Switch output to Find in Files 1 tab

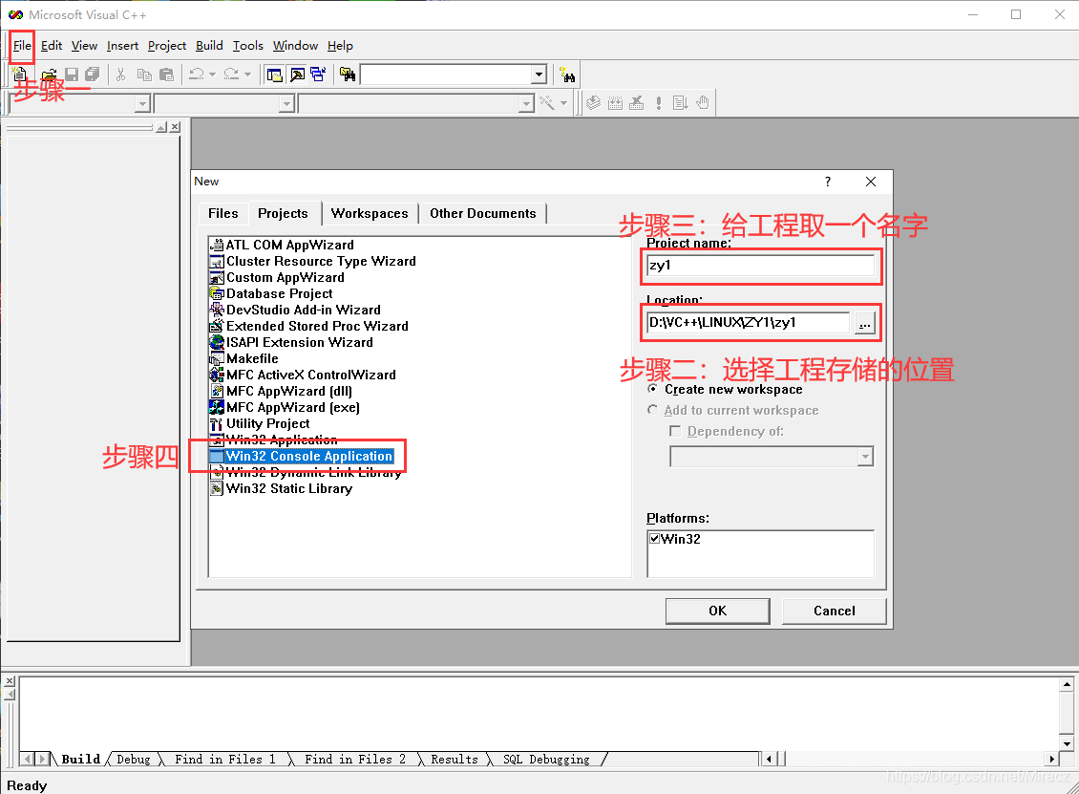click(x=225, y=759)
